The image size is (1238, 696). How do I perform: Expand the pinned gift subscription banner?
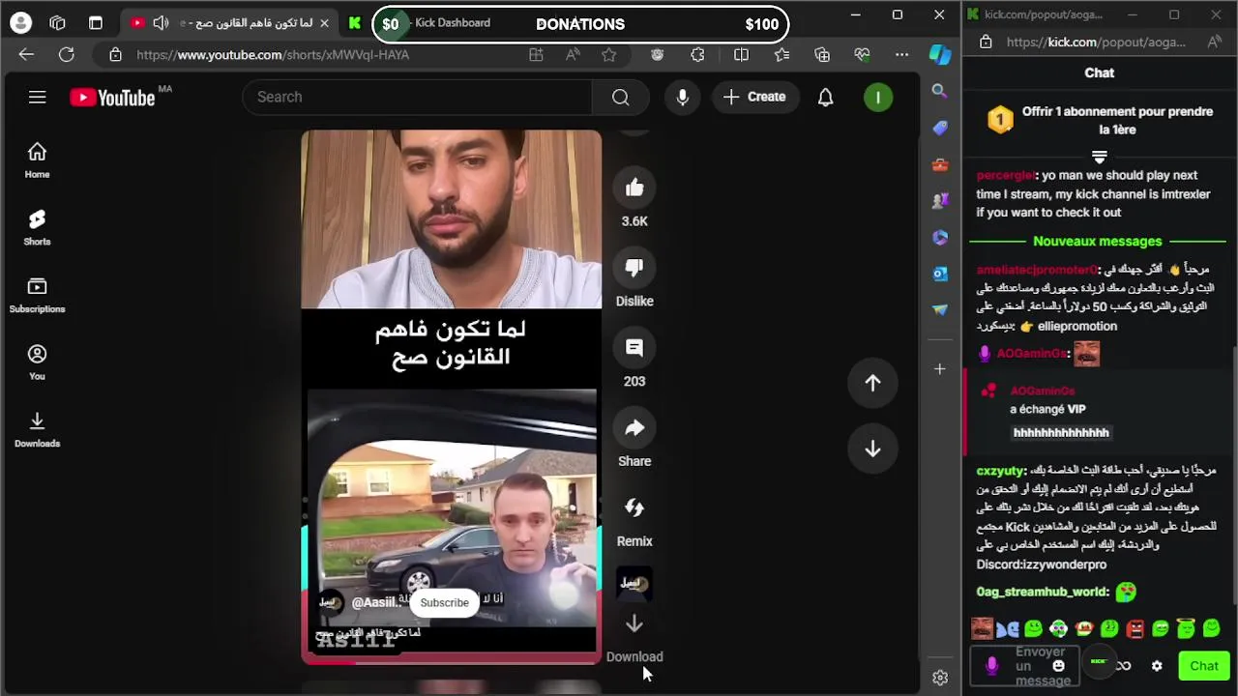coord(1099,157)
